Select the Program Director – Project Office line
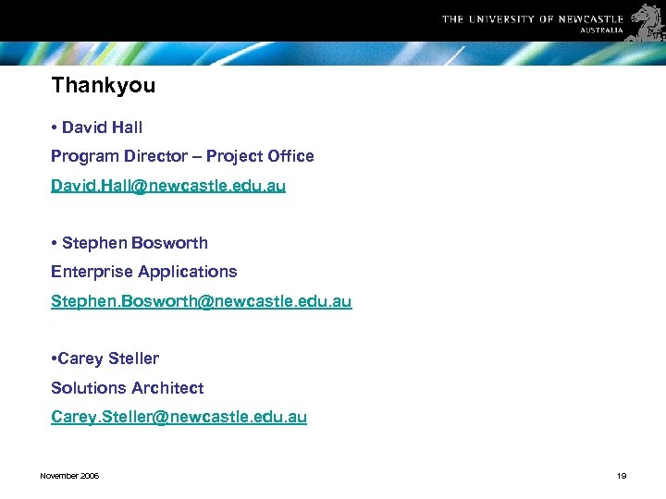Image resolution: width=666 pixels, height=499 pixels. (x=182, y=156)
